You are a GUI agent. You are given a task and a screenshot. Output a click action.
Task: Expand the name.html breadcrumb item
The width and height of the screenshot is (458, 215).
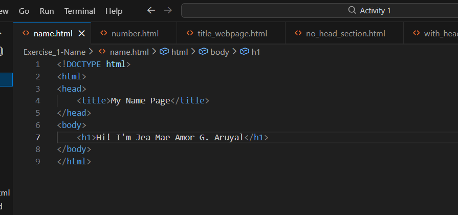point(129,52)
